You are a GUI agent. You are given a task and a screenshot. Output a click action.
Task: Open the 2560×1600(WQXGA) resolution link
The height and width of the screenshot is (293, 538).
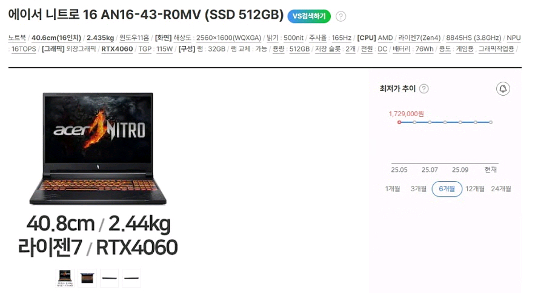point(228,38)
